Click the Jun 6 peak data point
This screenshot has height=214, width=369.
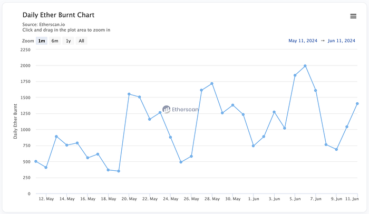[305, 66]
